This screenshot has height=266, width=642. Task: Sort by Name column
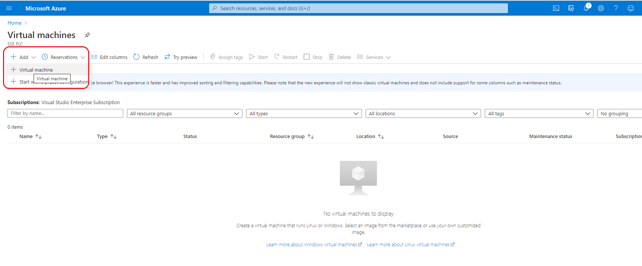(30, 137)
